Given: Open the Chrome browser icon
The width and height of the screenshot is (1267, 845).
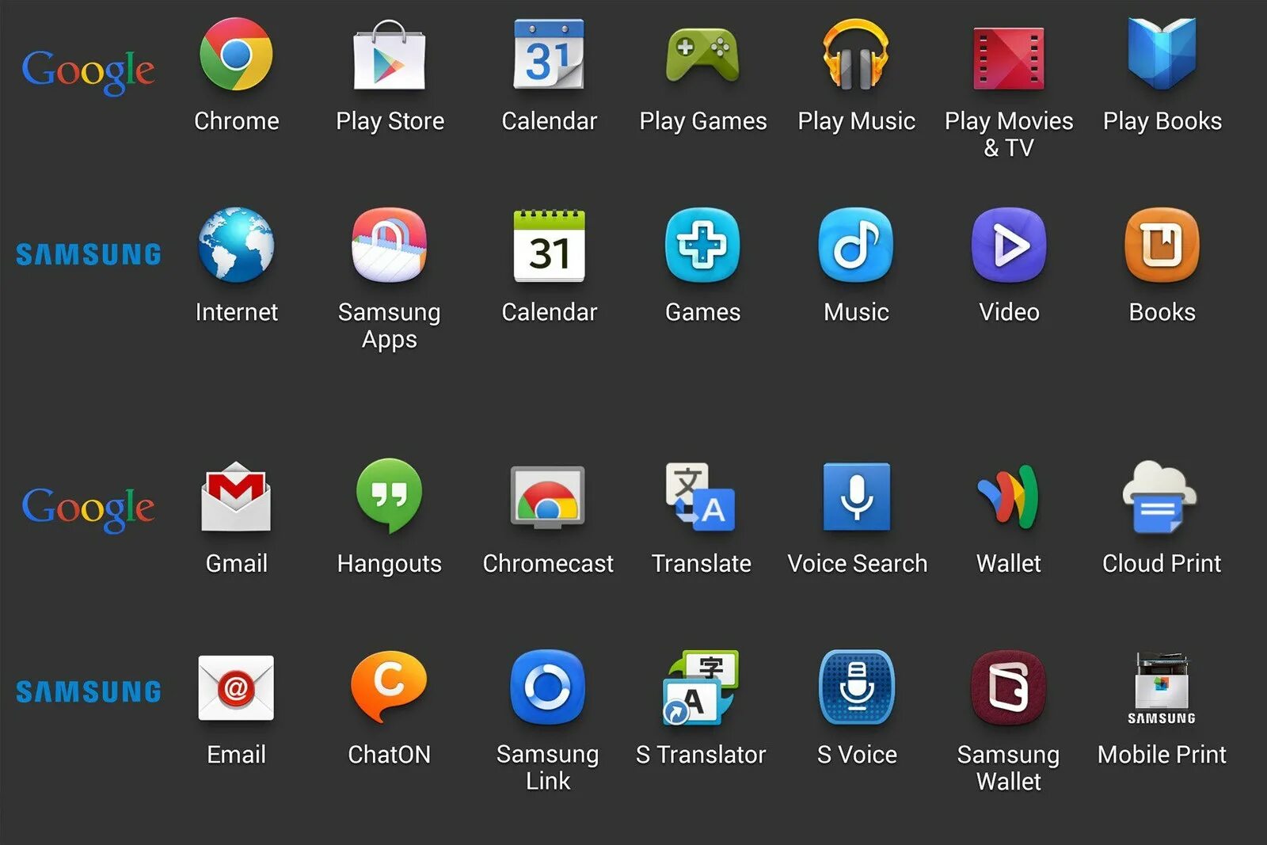Looking at the screenshot, I should point(236,54).
